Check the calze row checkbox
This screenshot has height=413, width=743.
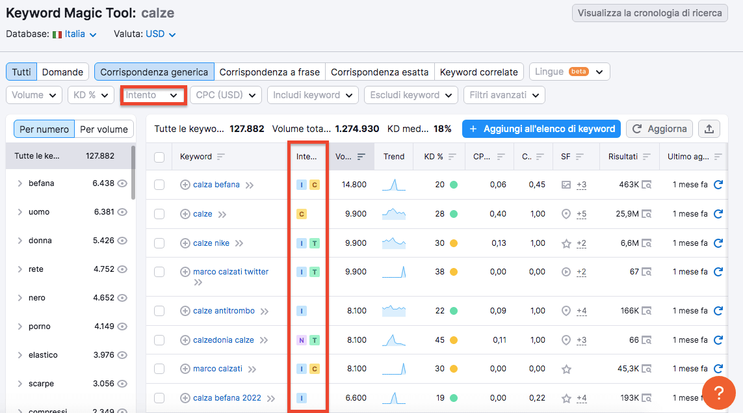tap(159, 214)
